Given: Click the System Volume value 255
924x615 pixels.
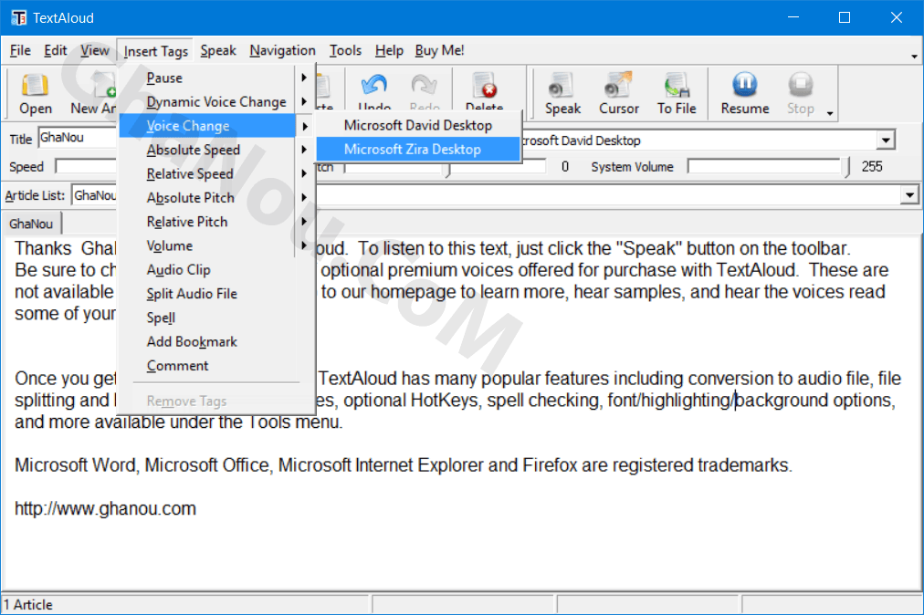Looking at the screenshot, I should tap(872, 167).
